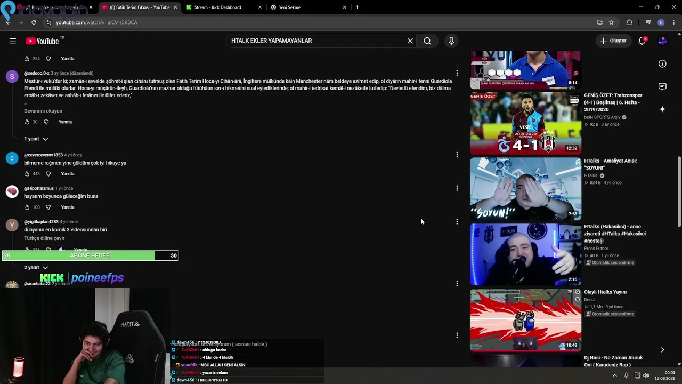Screen dimensions: 682x384
Task: Reply to the 254-like comment with Yanıtla
Action: click(x=68, y=59)
